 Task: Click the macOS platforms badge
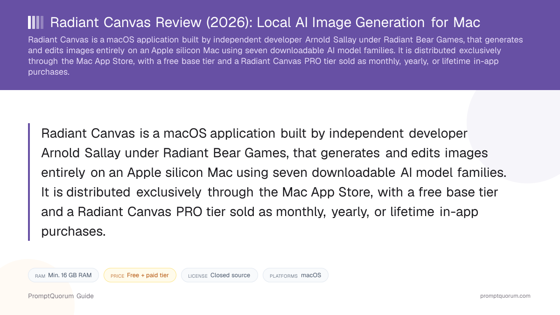pyautogui.click(x=295, y=275)
